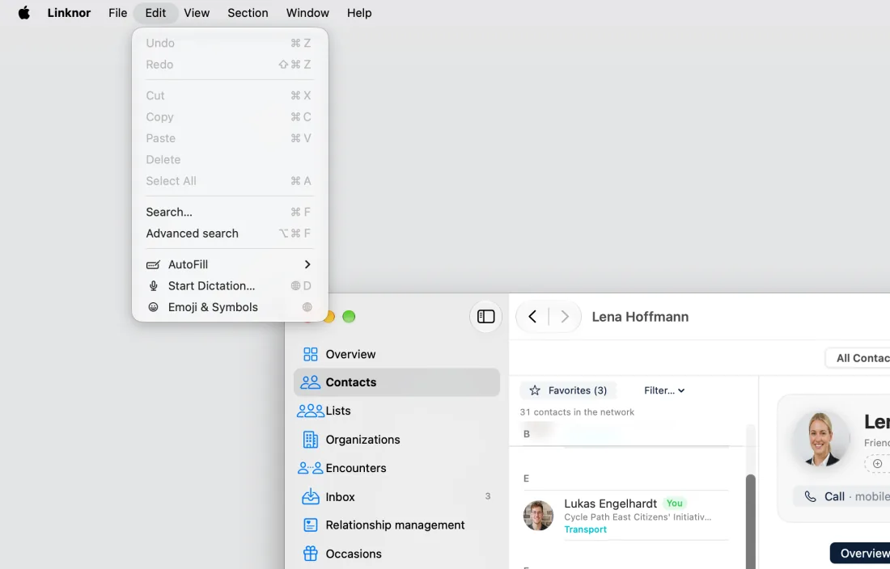This screenshot has width=890, height=569.
Task: Expand the AutoFill submenu arrow
Action: coord(307,264)
